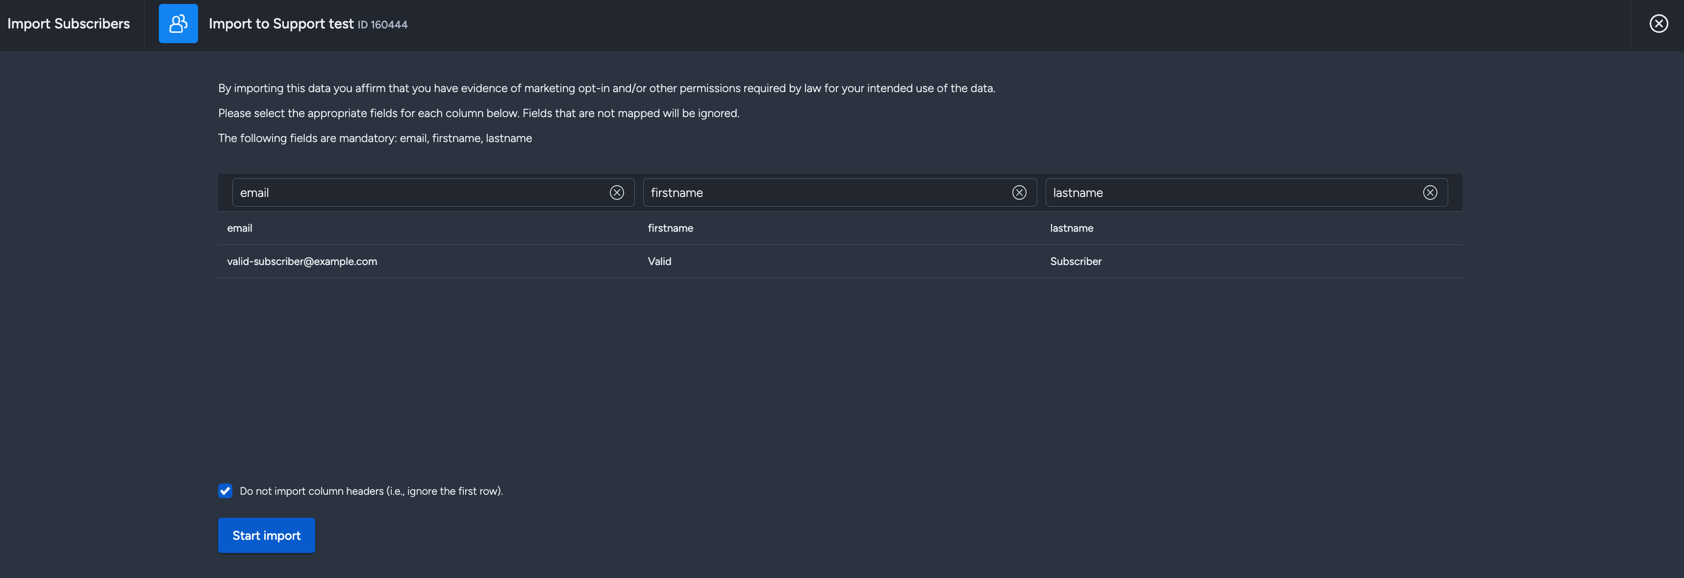This screenshot has height=578, width=1684.
Task: Select the valid-subscriber@example.com cell
Action: click(302, 261)
